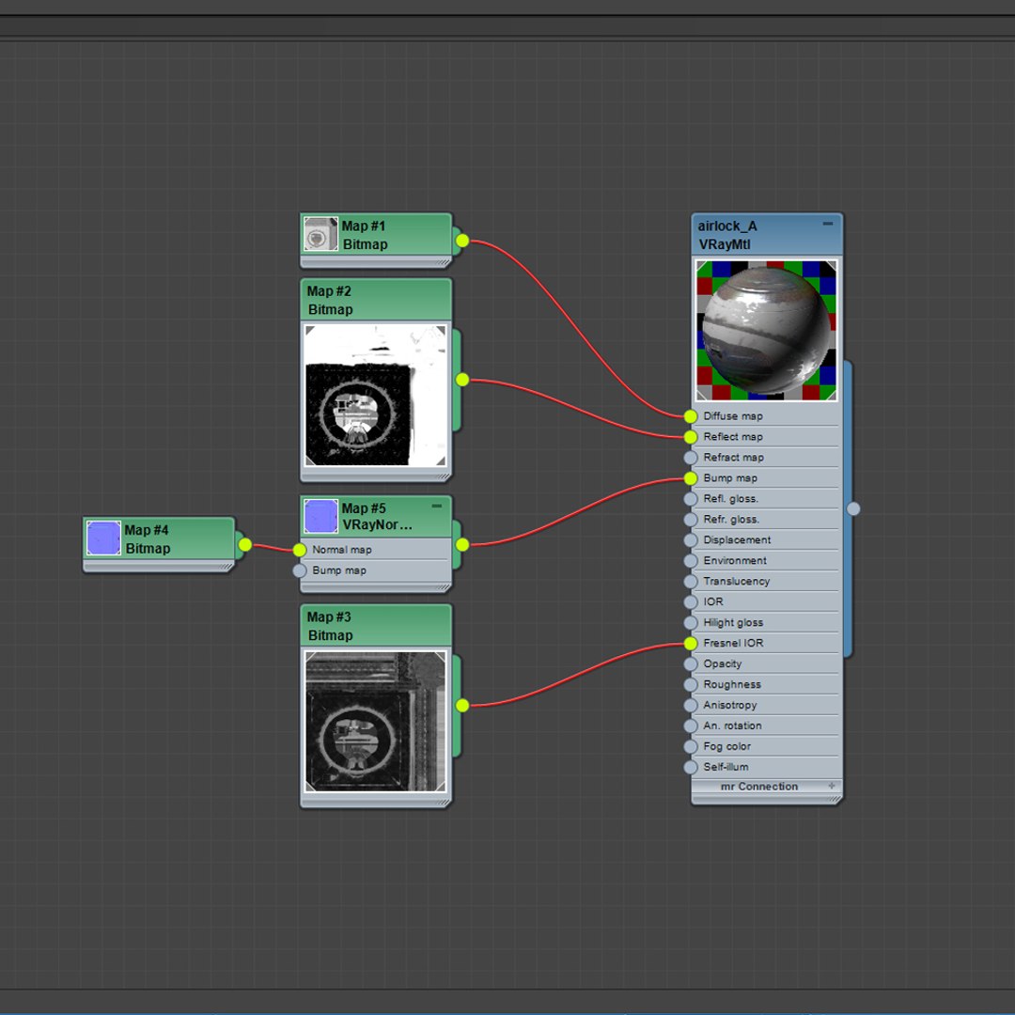1015x1015 pixels.
Task: Click the Bump map socket on airlock_A
Action: coord(691,478)
